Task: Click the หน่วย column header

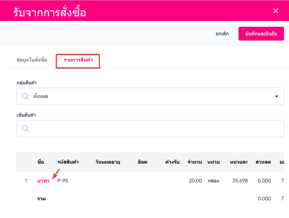Action: [x=213, y=162]
